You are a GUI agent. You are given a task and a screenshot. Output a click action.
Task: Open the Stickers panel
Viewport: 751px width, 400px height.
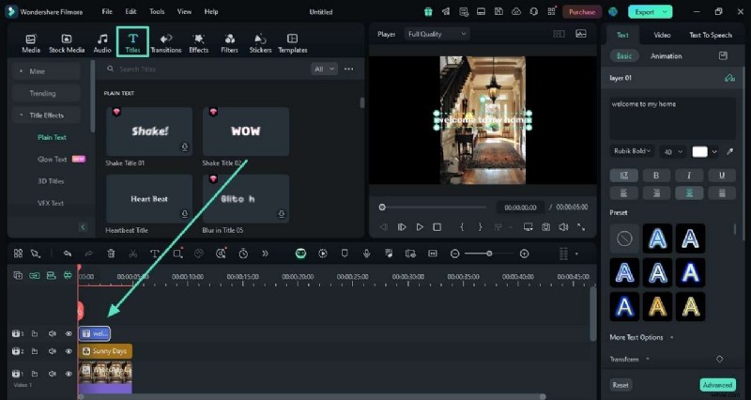[x=260, y=42]
